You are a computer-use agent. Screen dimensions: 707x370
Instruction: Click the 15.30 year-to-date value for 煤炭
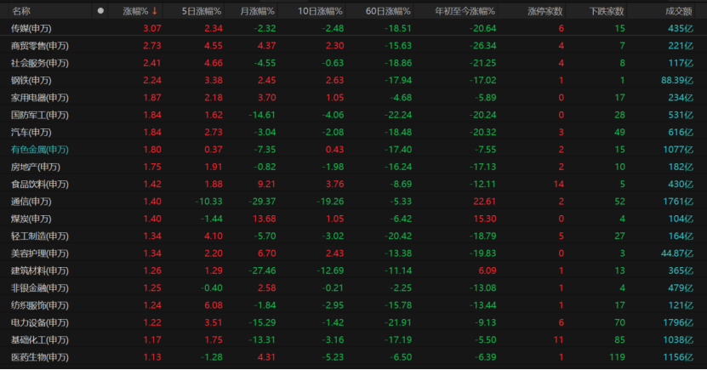[485, 219]
